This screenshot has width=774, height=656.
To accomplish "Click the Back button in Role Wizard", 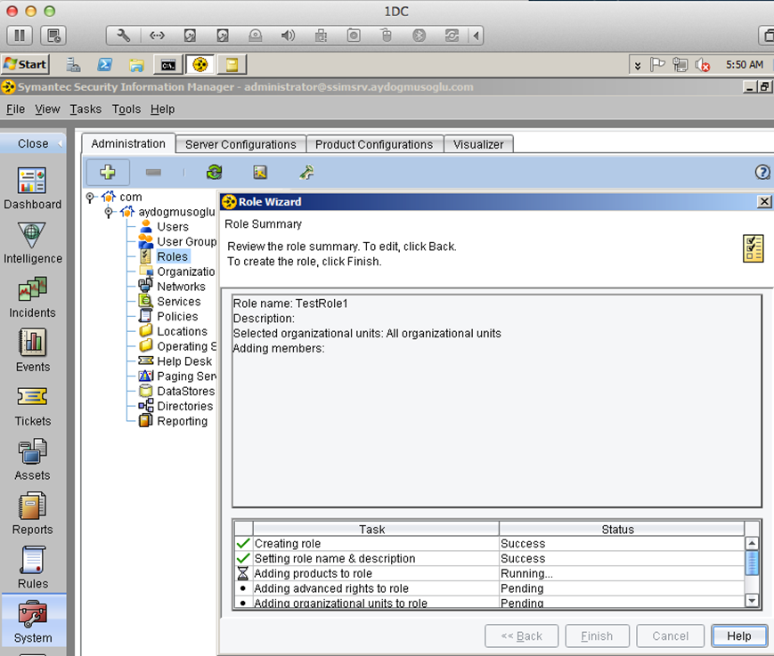I will click(522, 636).
